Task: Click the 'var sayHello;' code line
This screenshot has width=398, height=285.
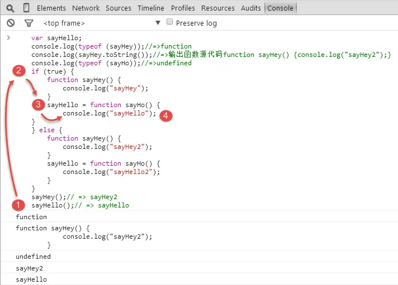Action: (56, 38)
